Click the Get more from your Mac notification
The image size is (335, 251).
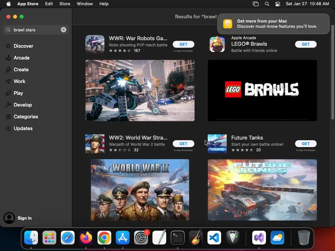coord(273,24)
